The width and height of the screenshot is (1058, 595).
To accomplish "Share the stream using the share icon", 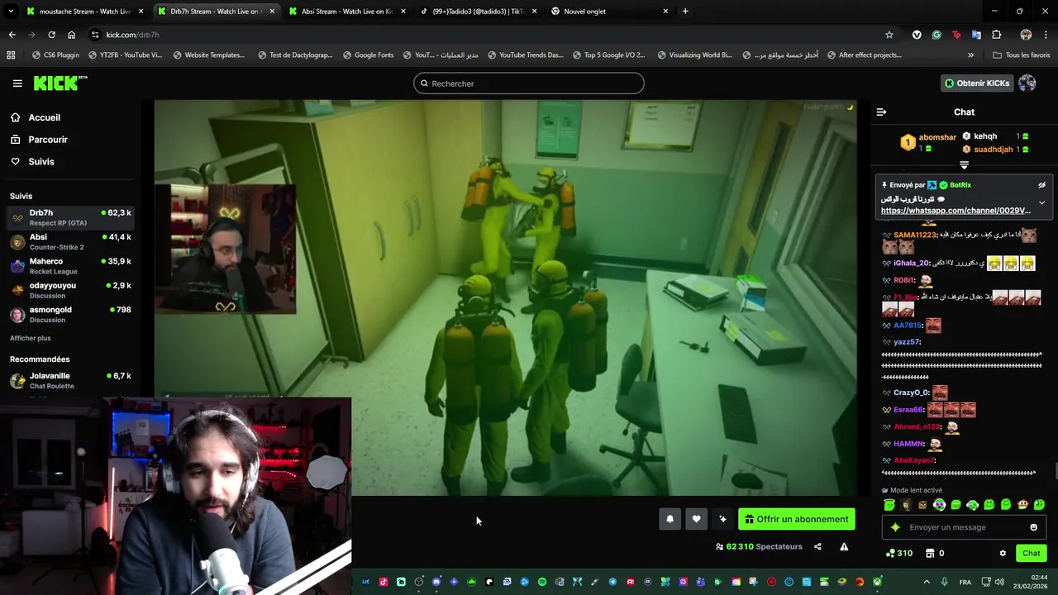I will (817, 546).
